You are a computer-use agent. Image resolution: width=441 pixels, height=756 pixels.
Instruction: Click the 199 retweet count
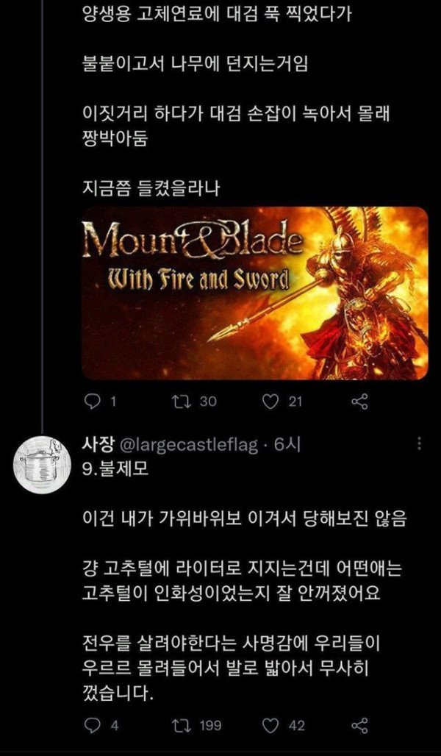click(x=210, y=724)
